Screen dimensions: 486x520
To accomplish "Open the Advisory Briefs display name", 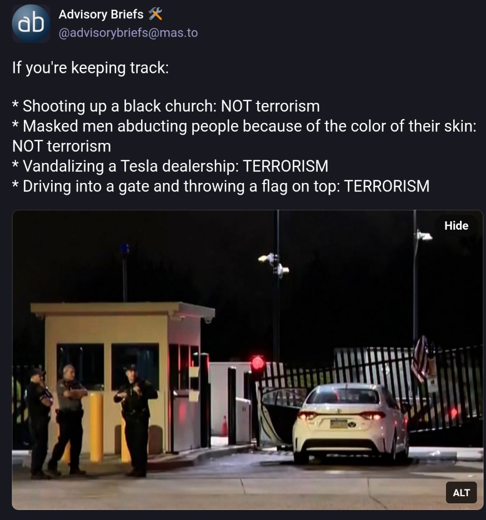I will pos(101,14).
